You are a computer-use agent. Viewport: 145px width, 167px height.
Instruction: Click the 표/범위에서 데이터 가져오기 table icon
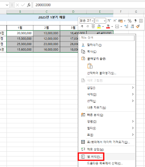coord(83,142)
